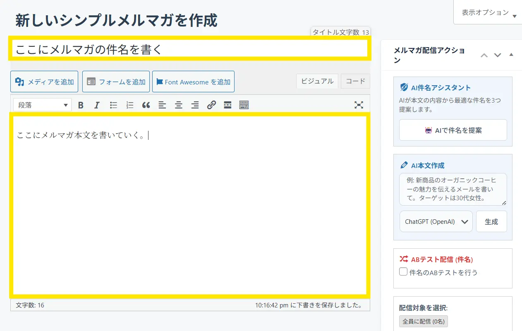
Task: Collapse the メルマガ配信アクション panel
Action: tap(511, 55)
